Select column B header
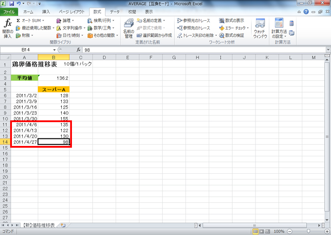The image size is (331, 235). click(53, 57)
